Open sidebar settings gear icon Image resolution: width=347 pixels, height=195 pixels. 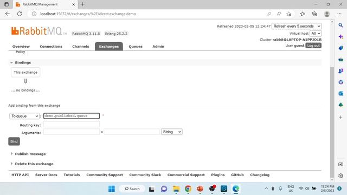pyautogui.click(x=340, y=175)
